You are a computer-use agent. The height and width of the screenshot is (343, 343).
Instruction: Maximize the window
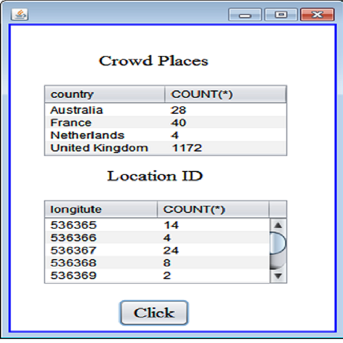coord(281,14)
